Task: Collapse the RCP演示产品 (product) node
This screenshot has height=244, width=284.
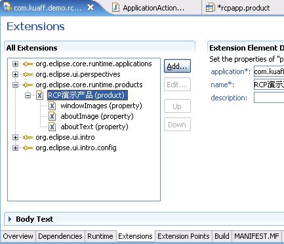Action: pyautogui.click(x=28, y=95)
